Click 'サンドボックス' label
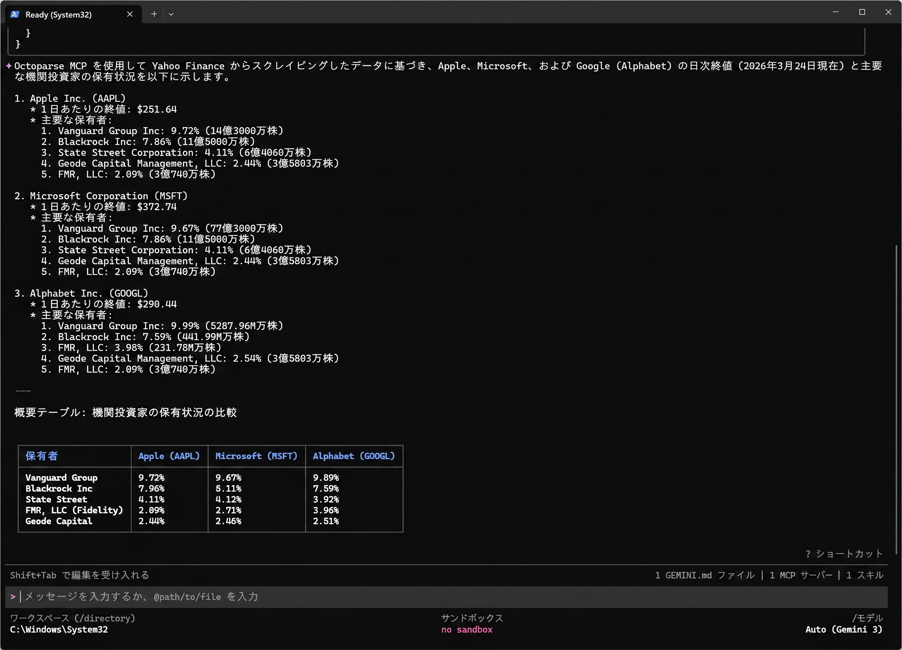902x650 pixels. 472,618
